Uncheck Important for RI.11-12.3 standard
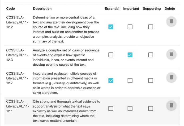Viewport: 184px width, 126px height. pyautogui.click(x=130, y=55)
